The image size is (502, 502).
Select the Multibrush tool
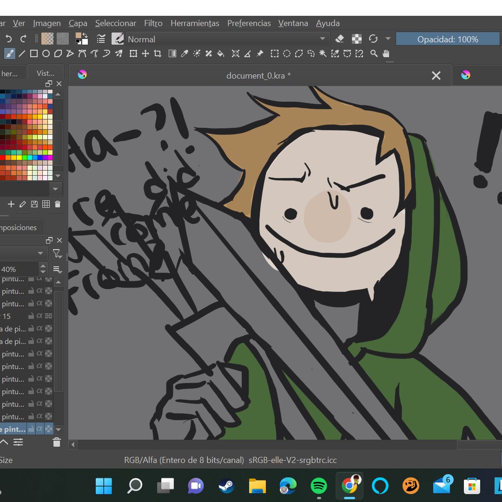pyautogui.click(x=119, y=53)
